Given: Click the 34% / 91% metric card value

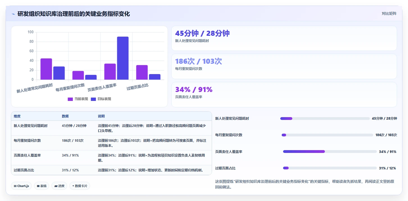Looking at the screenshot, I should (x=194, y=89).
